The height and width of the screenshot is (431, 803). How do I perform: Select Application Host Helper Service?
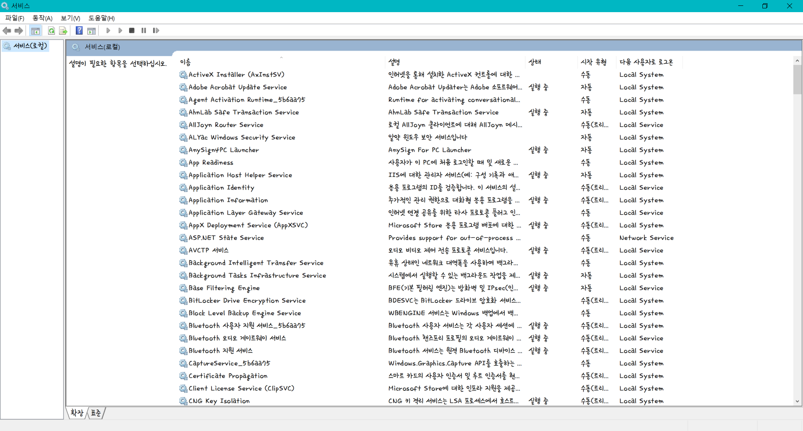(x=240, y=175)
